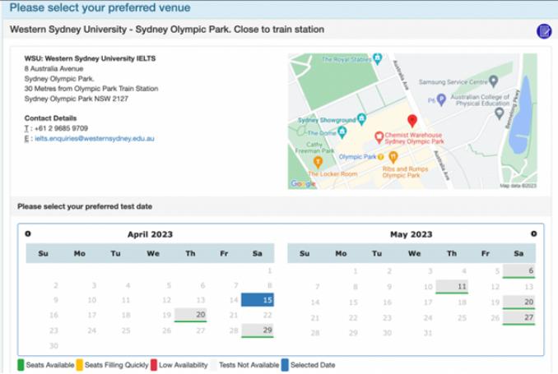Click green Seats Available legend swatch
This screenshot has width=558, height=374.
point(21,365)
